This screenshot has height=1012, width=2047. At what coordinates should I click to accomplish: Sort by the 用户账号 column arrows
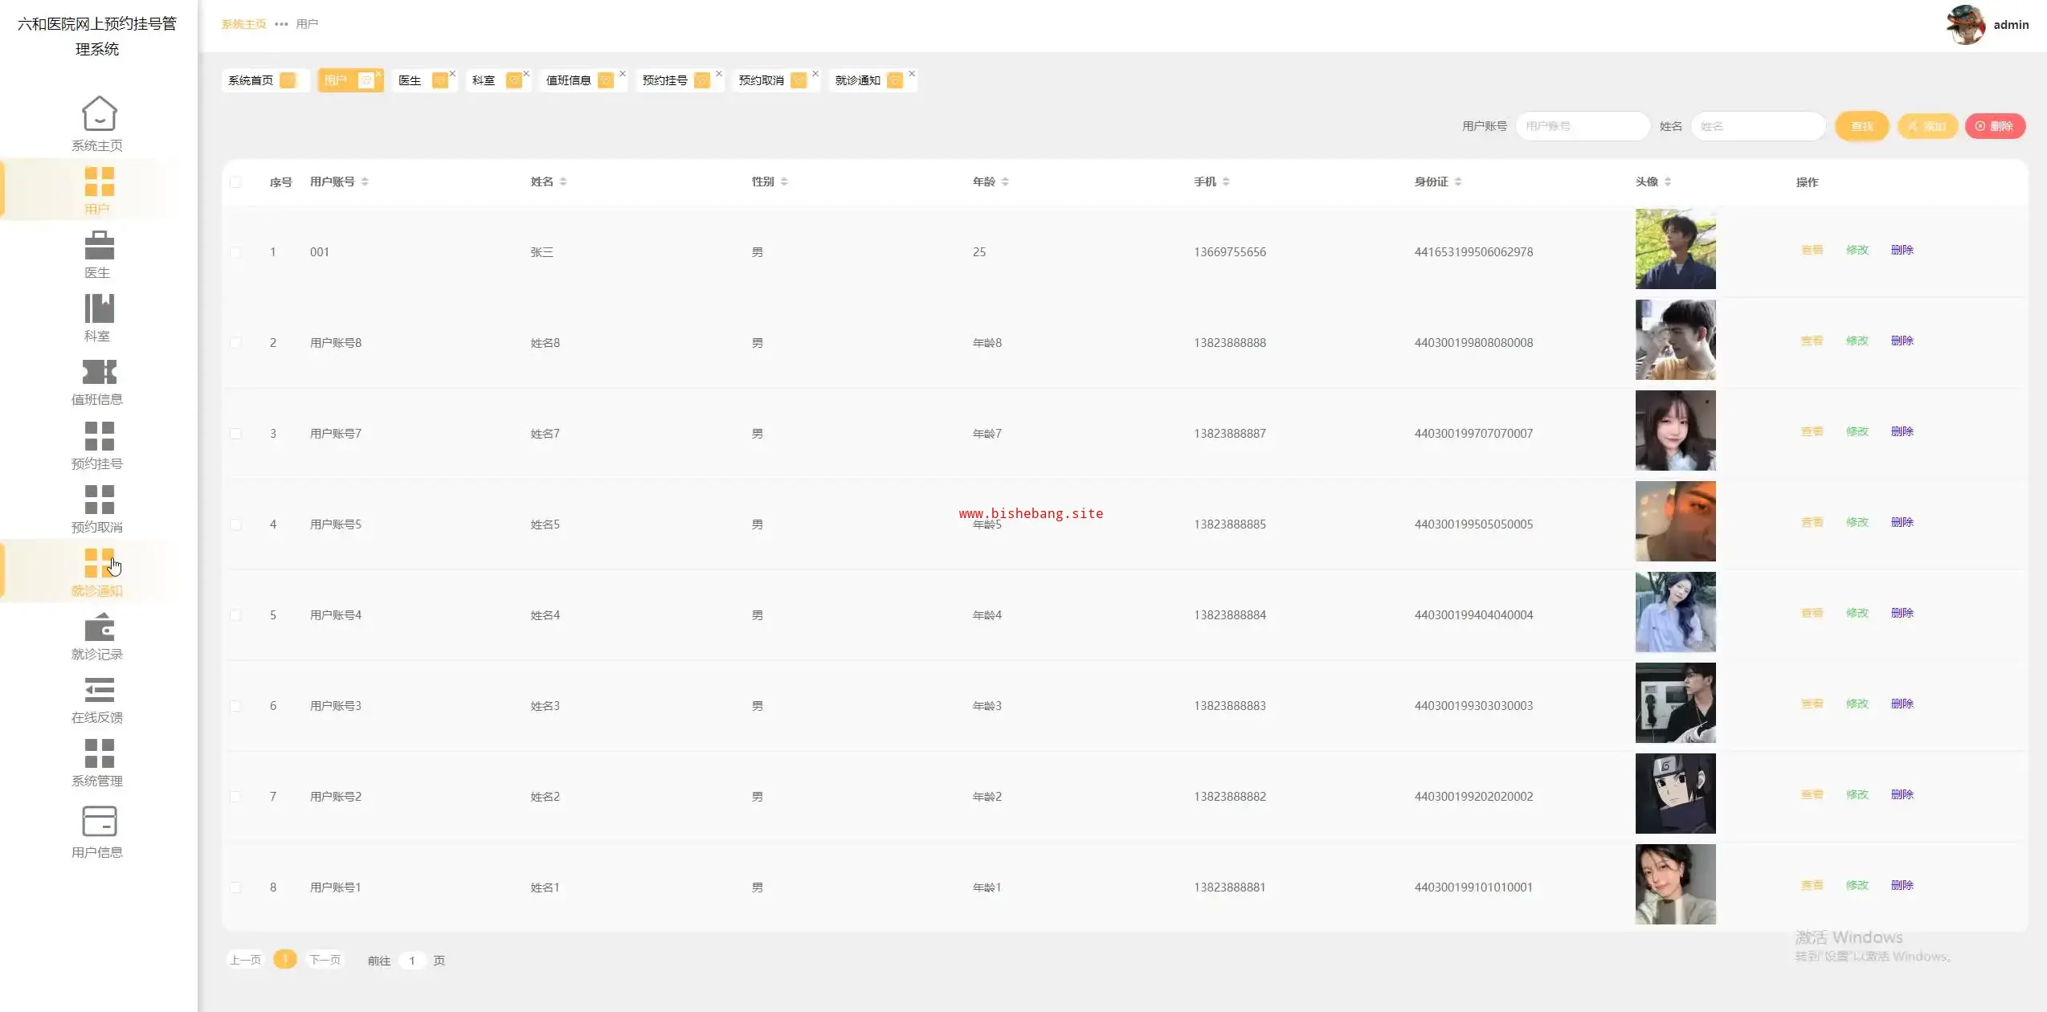point(365,182)
